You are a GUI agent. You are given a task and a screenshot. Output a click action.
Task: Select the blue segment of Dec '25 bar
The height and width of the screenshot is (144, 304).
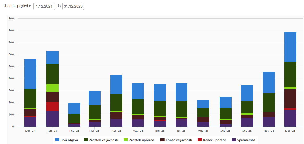tap(290, 47)
